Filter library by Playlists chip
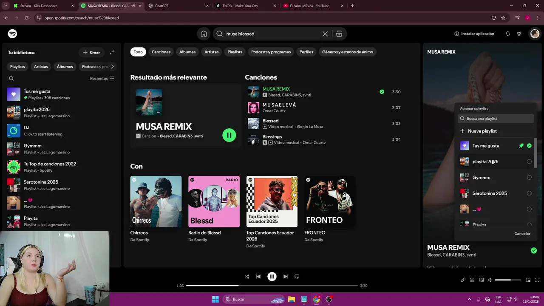The height and width of the screenshot is (306, 544). tap(17, 66)
